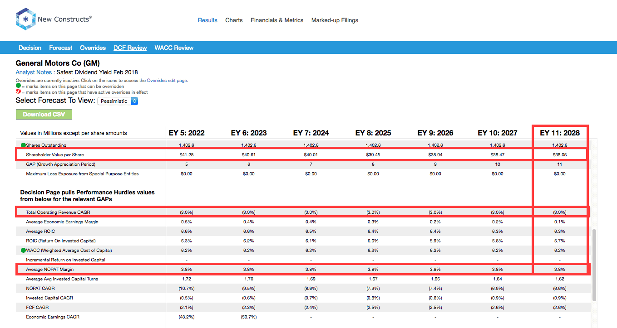617x328 pixels.
Task: Click Incremental Return on Invested Capital label
Action: tap(65, 260)
